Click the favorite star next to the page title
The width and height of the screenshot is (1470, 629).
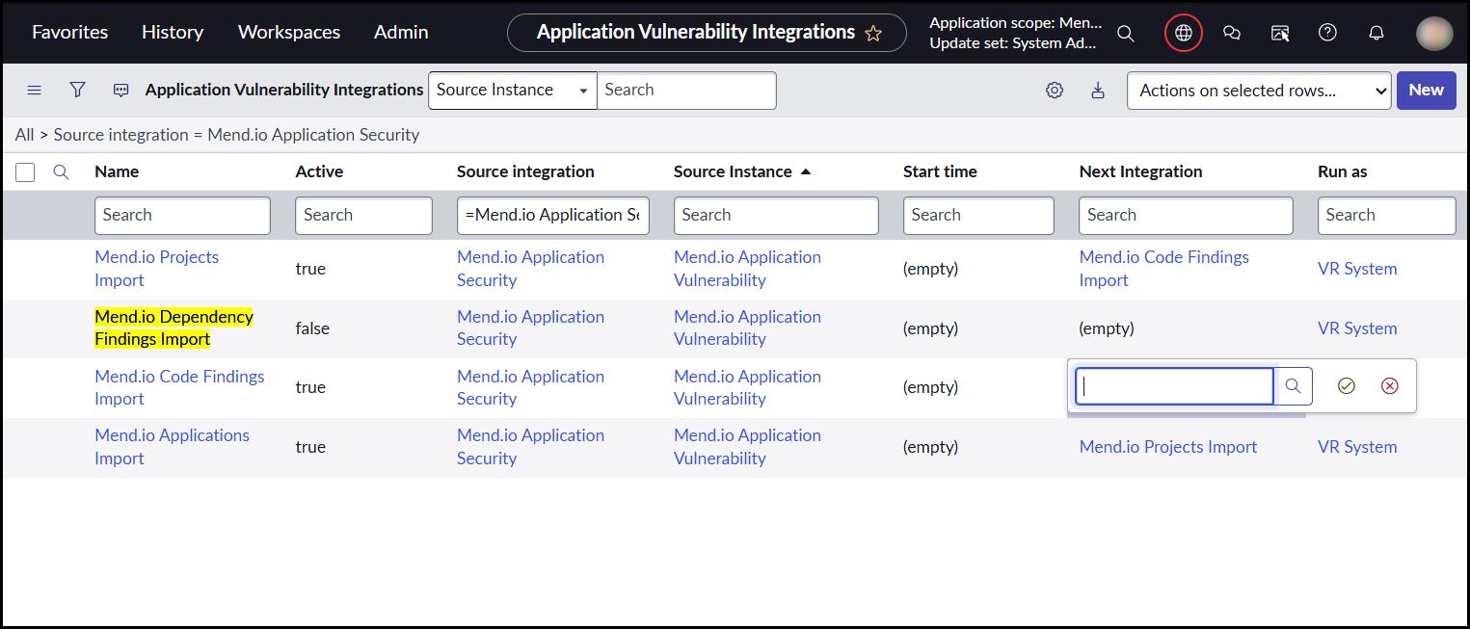pyautogui.click(x=873, y=33)
